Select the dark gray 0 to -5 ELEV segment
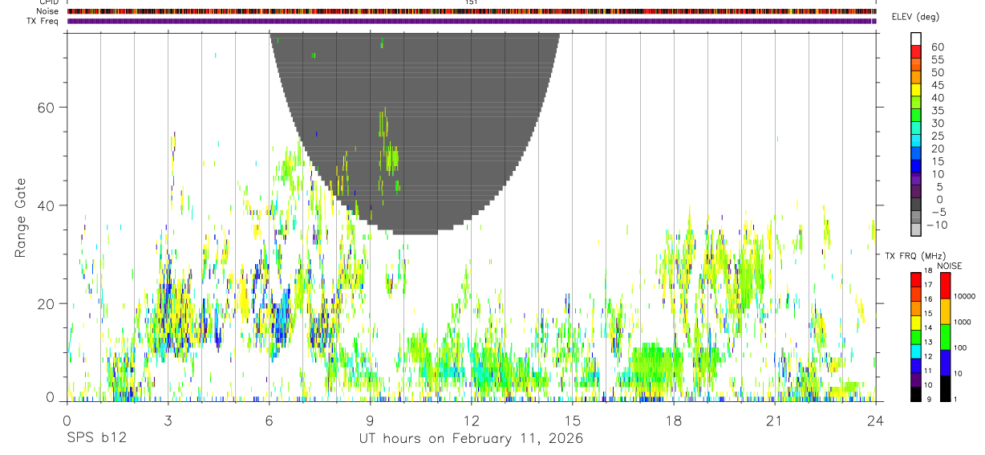985x455 pixels. [x=916, y=204]
